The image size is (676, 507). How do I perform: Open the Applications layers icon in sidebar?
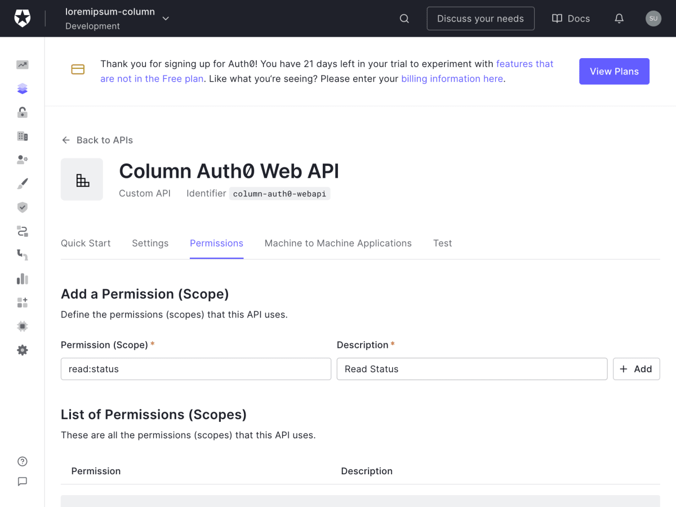[23, 89]
